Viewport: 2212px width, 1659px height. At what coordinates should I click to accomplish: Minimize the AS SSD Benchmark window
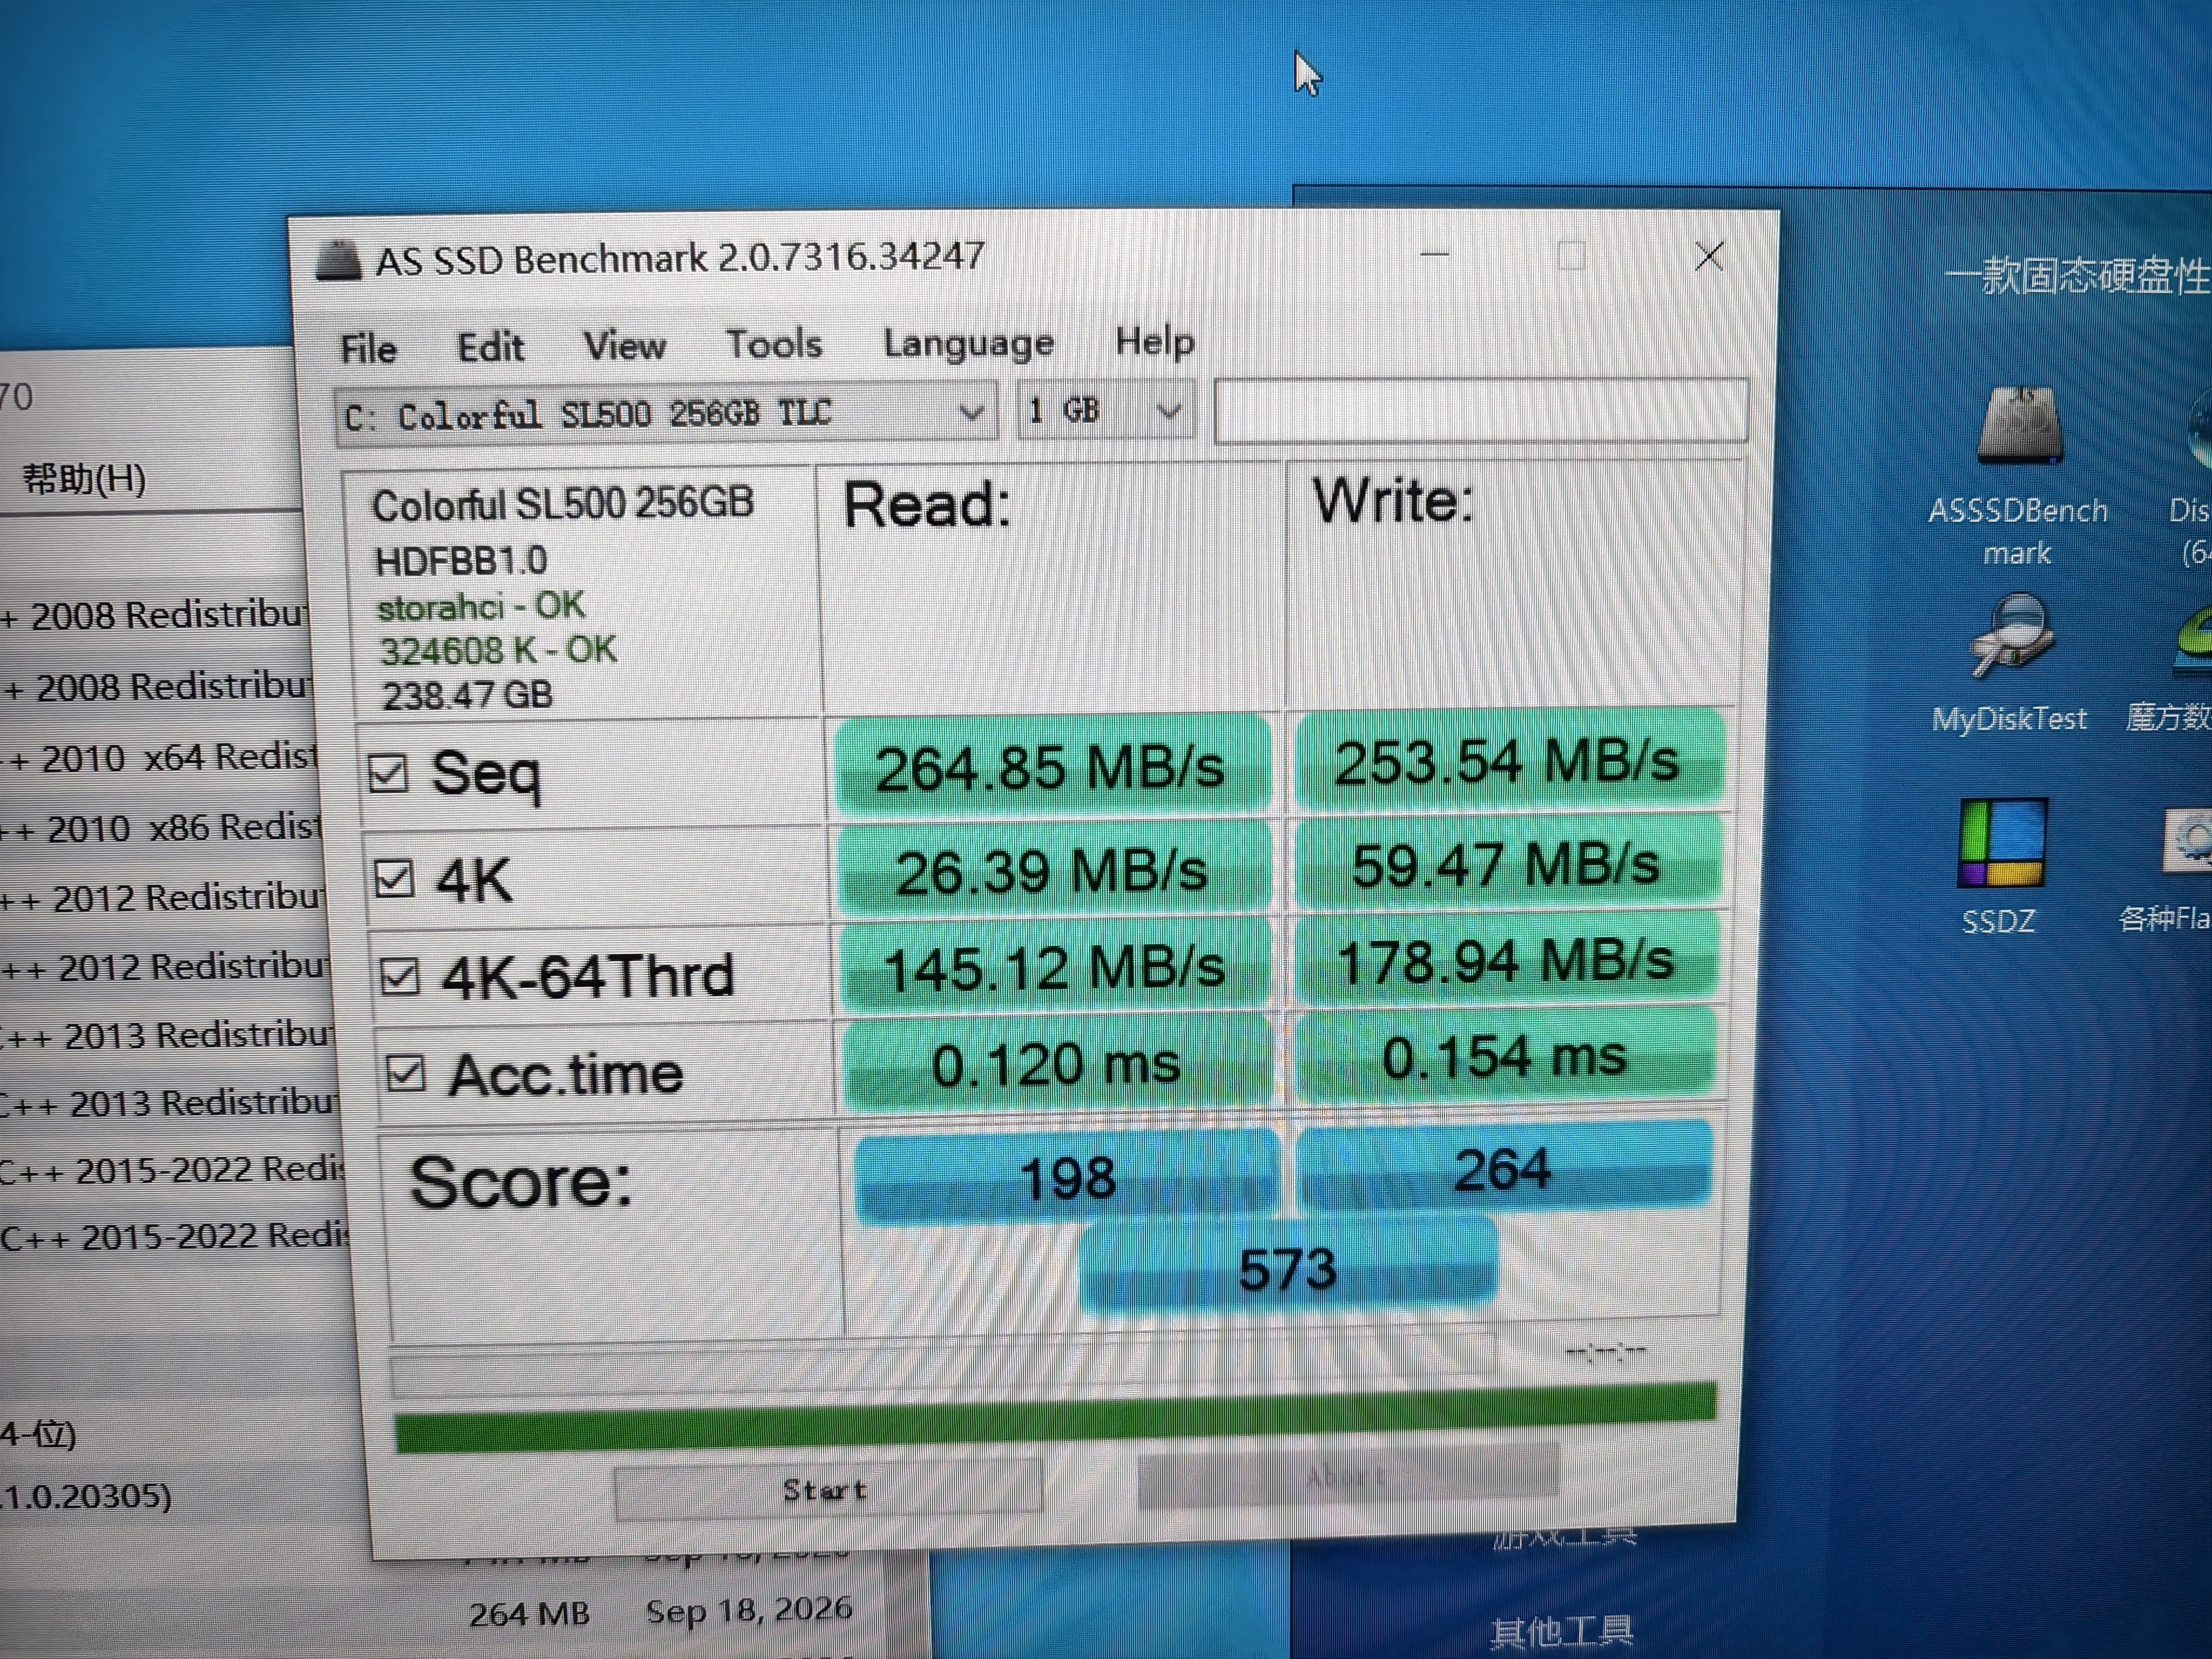coord(1434,255)
